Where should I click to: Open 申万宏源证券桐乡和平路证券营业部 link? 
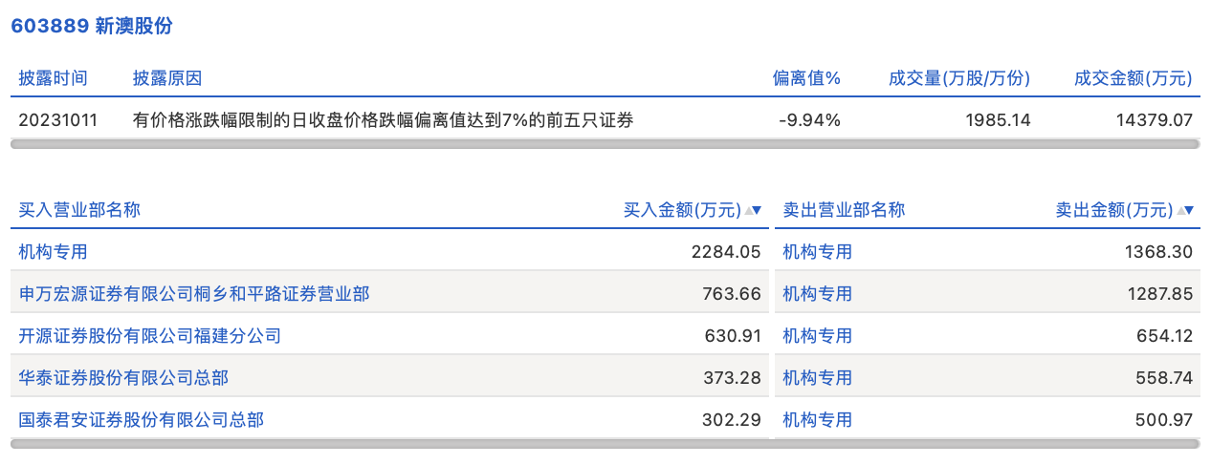pos(194,294)
